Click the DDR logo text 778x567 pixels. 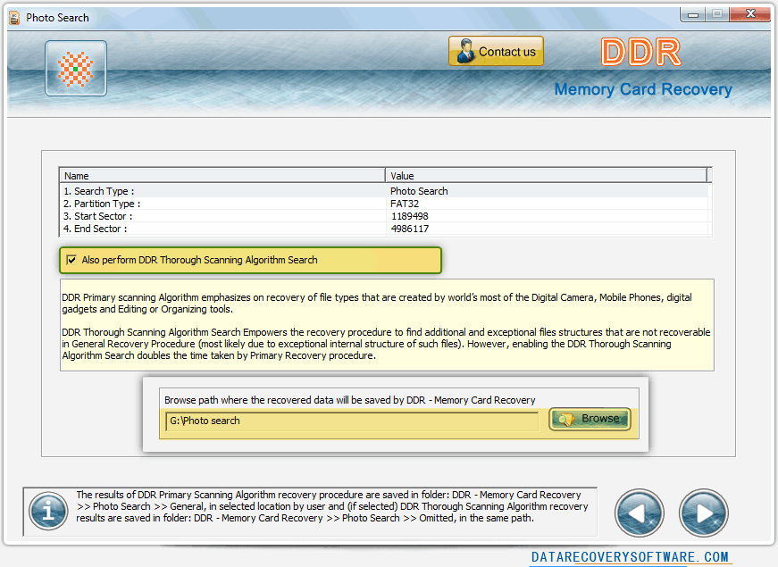click(x=641, y=52)
